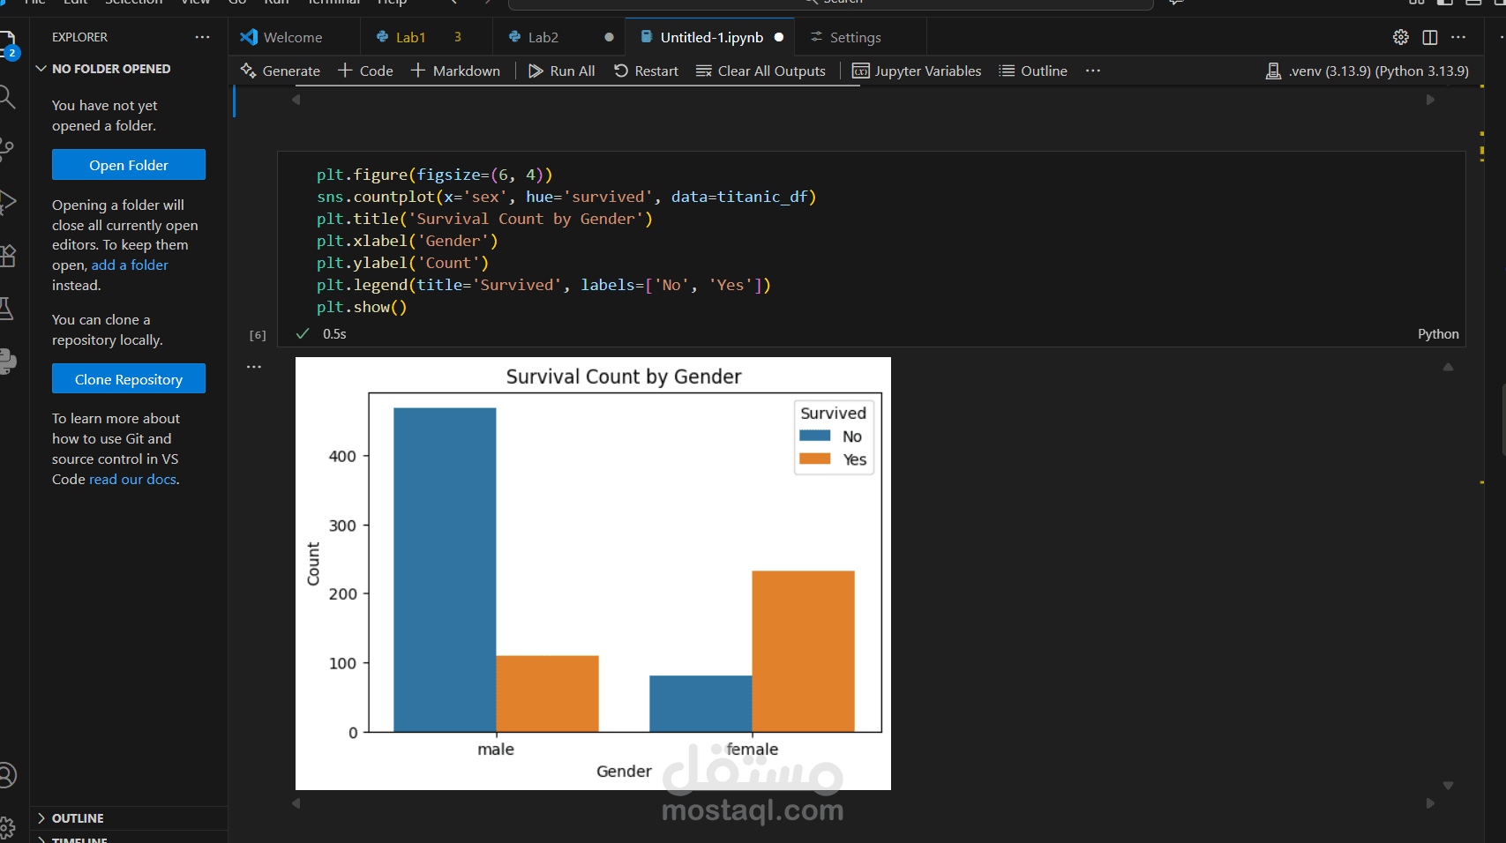Open the Search view in activity bar

[x=7, y=96]
